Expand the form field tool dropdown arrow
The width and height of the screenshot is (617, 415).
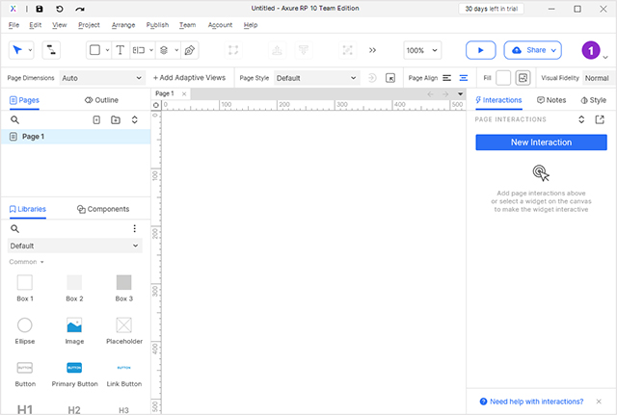click(x=151, y=50)
